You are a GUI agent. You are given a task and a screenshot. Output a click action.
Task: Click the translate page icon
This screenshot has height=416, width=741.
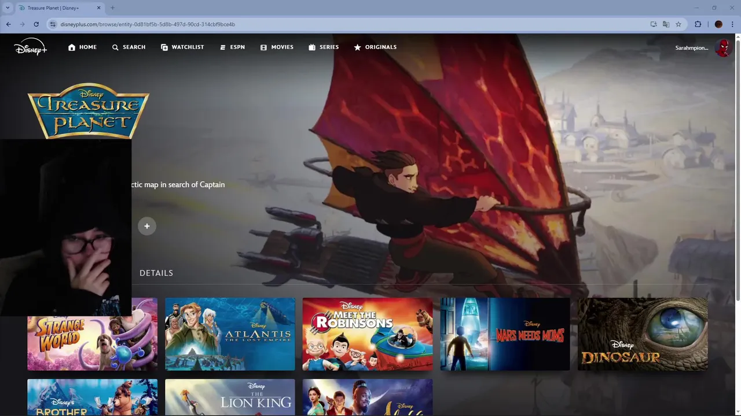(666, 24)
